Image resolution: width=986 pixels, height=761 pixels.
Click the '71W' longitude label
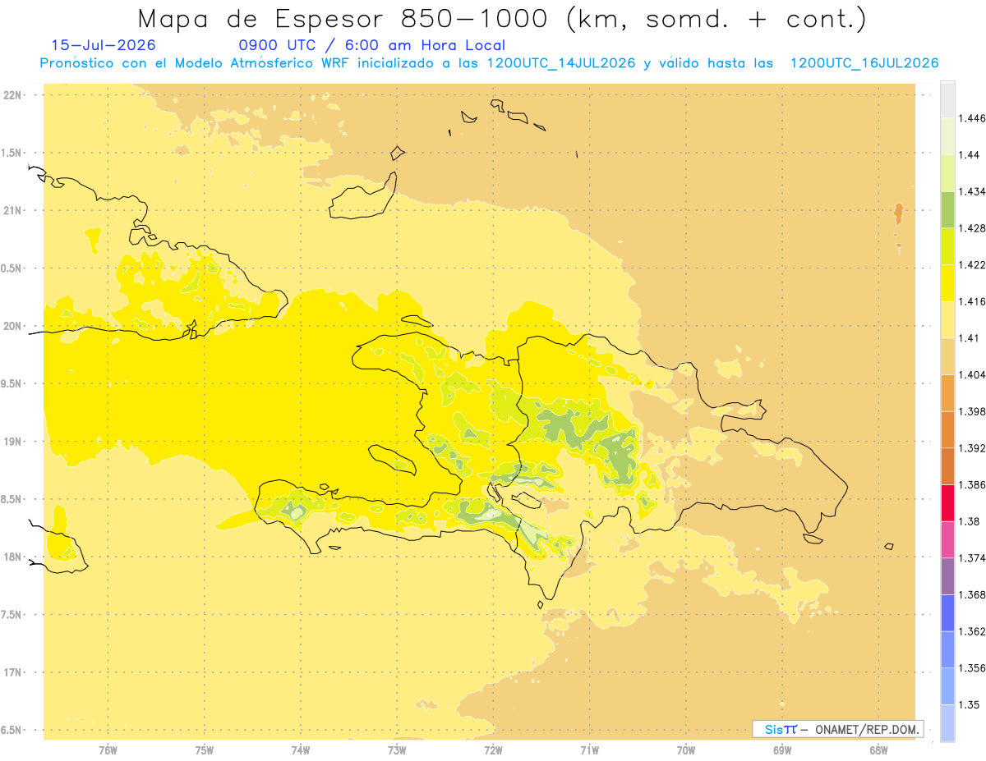[x=589, y=750]
